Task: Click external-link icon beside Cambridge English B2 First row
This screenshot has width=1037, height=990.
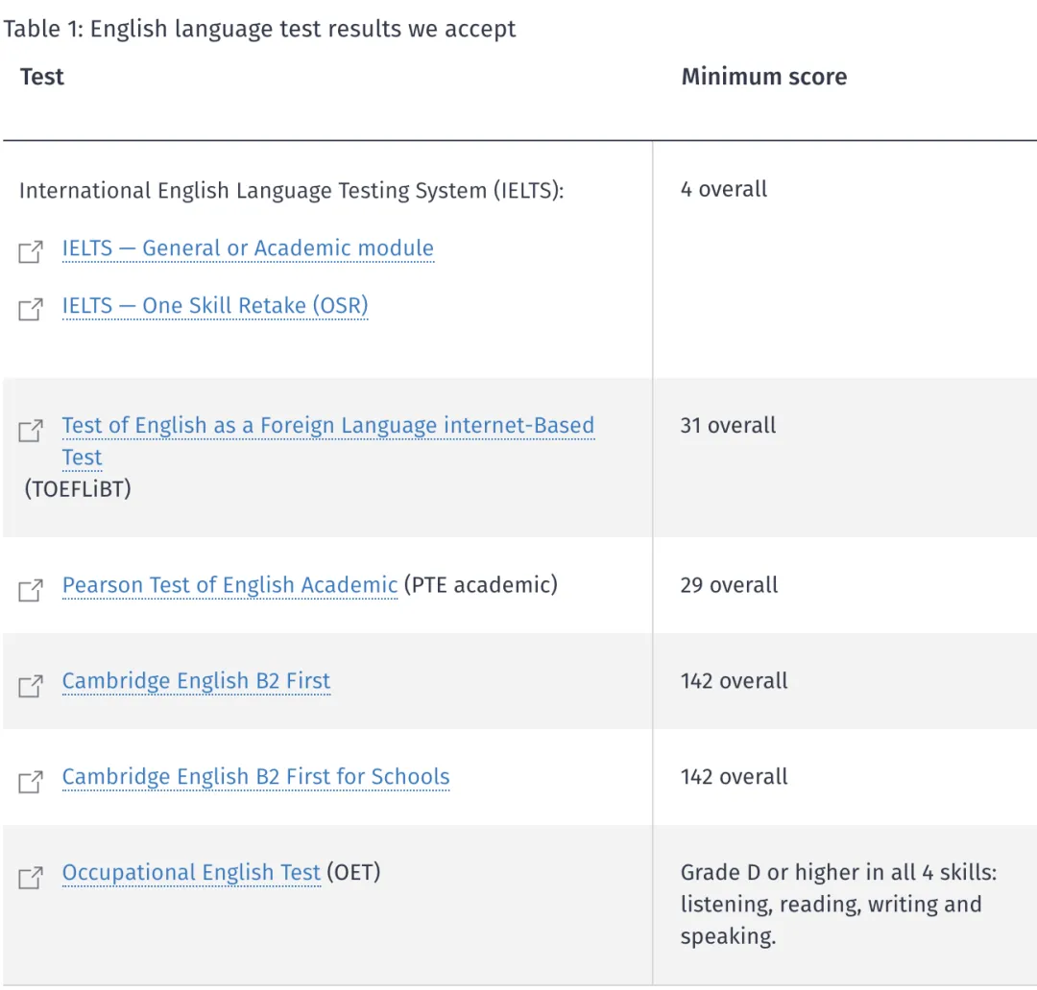Action: tap(31, 685)
